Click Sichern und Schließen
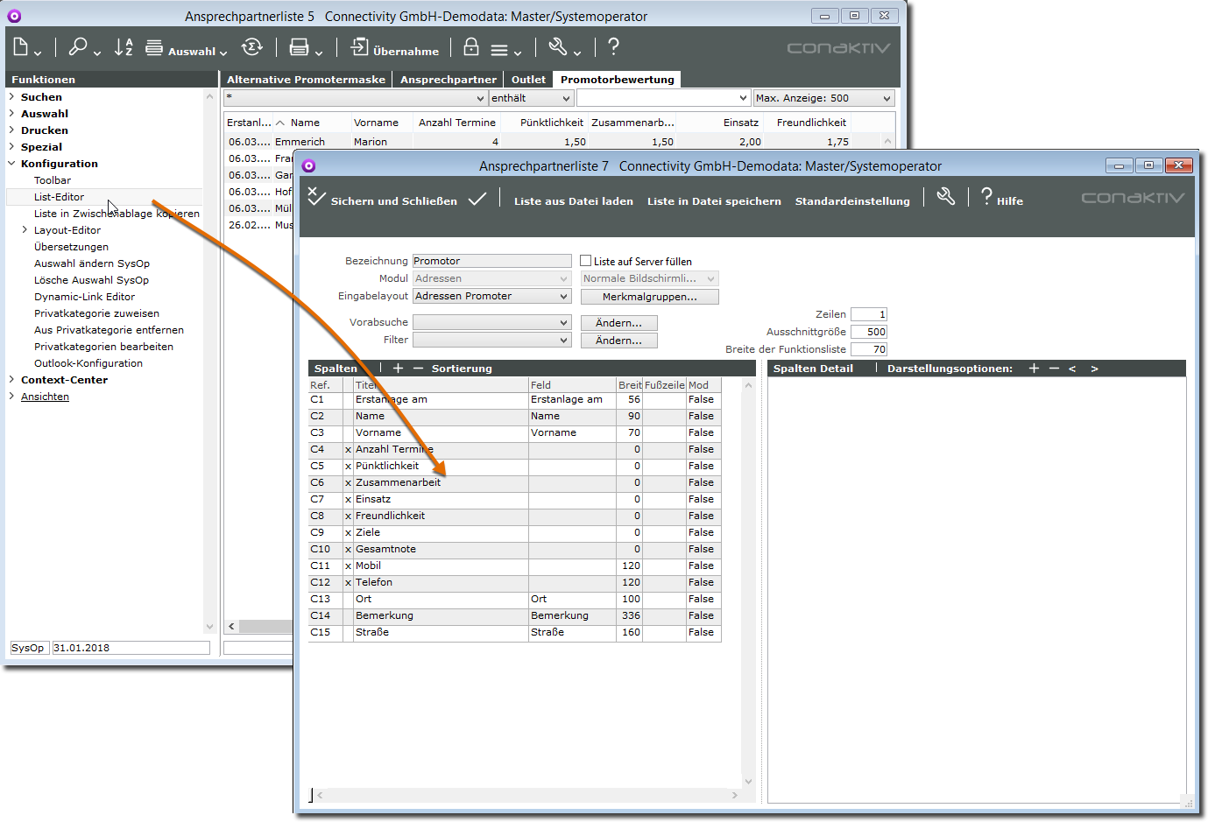 coord(383,200)
